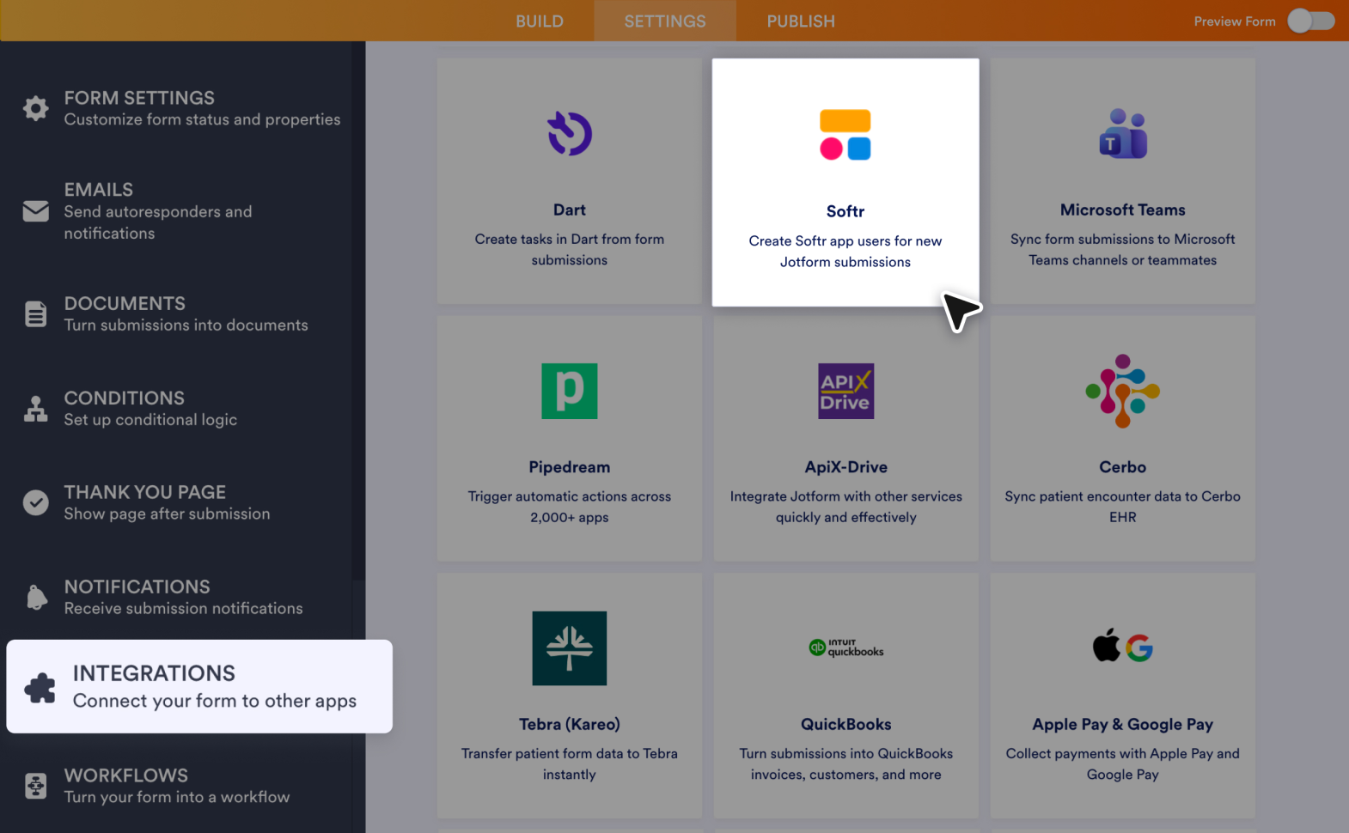
Task: Open NOTIFICATIONS in the sidebar
Action: (x=137, y=587)
